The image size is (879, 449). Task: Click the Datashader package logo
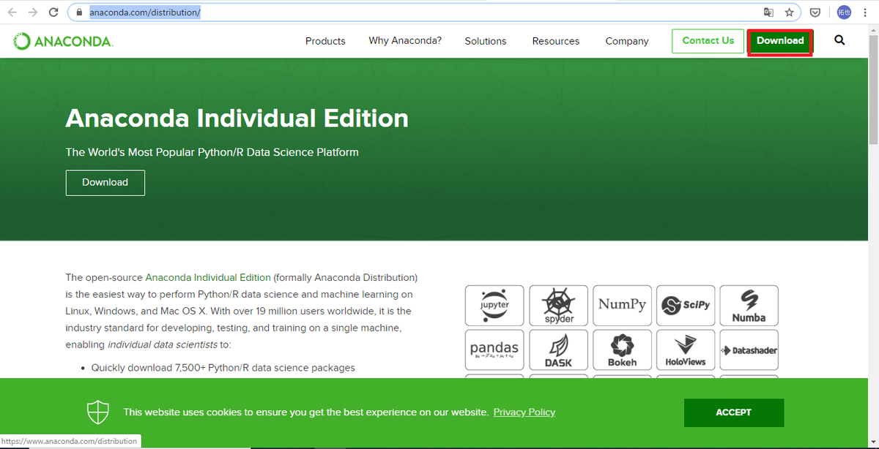pos(749,350)
